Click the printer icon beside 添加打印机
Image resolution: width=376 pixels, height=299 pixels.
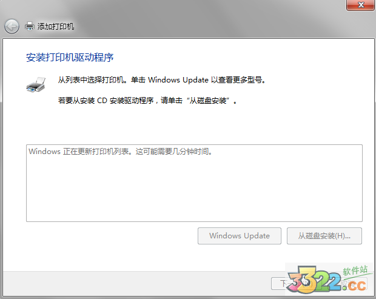(30, 26)
